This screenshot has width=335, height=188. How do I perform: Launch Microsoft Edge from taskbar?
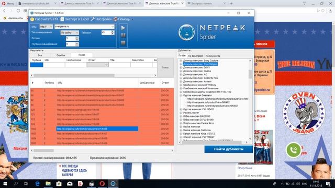[x=37, y=183]
